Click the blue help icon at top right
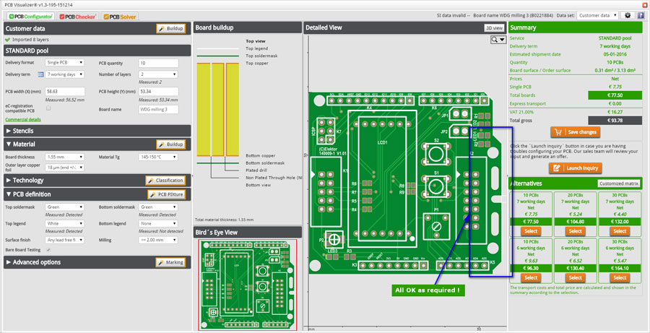 tap(641, 15)
